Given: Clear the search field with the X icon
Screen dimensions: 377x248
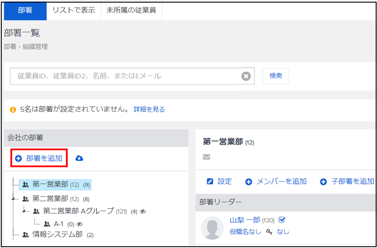Looking at the screenshot, I should pos(246,76).
